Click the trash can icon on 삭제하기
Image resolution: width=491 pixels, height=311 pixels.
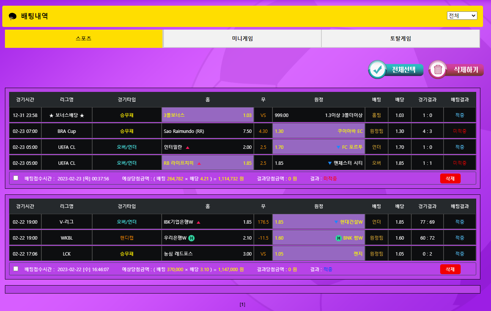(438, 70)
